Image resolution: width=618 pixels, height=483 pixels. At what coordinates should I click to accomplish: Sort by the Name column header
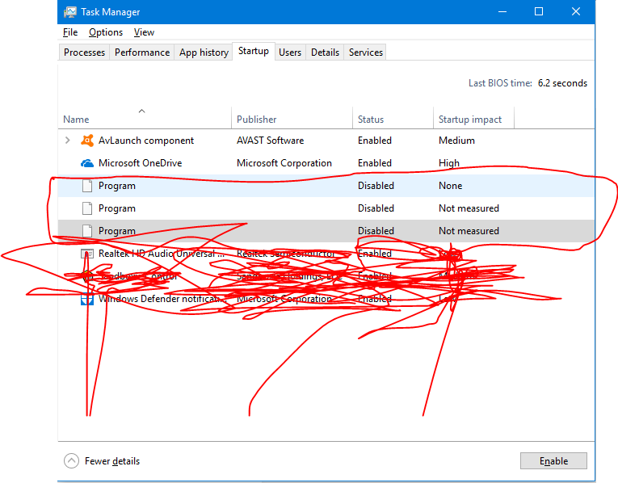tap(145, 120)
